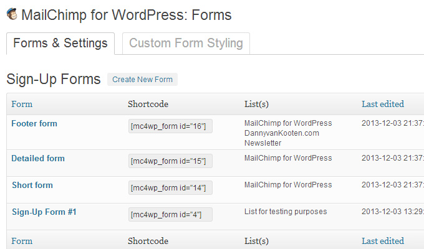
Task: Click the bottom Last edited footer link
Action: 383,241
